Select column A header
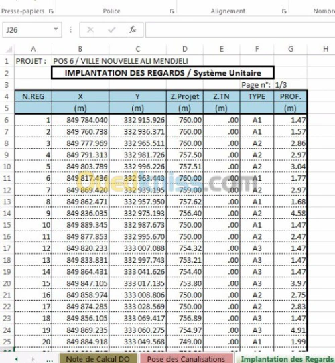Image resolution: width=335 pixels, height=363 pixels. click(33, 49)
